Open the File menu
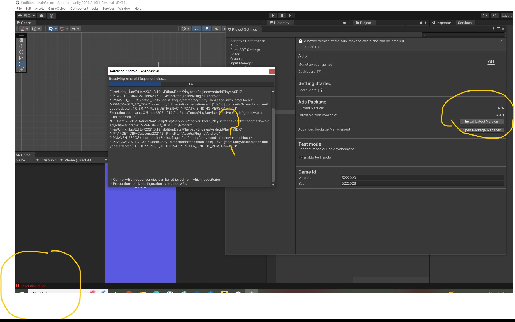Screen dimensions: 515x322 [19, 8]
